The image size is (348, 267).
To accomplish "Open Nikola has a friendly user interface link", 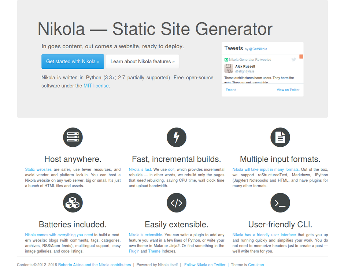I will coord(264,235).
